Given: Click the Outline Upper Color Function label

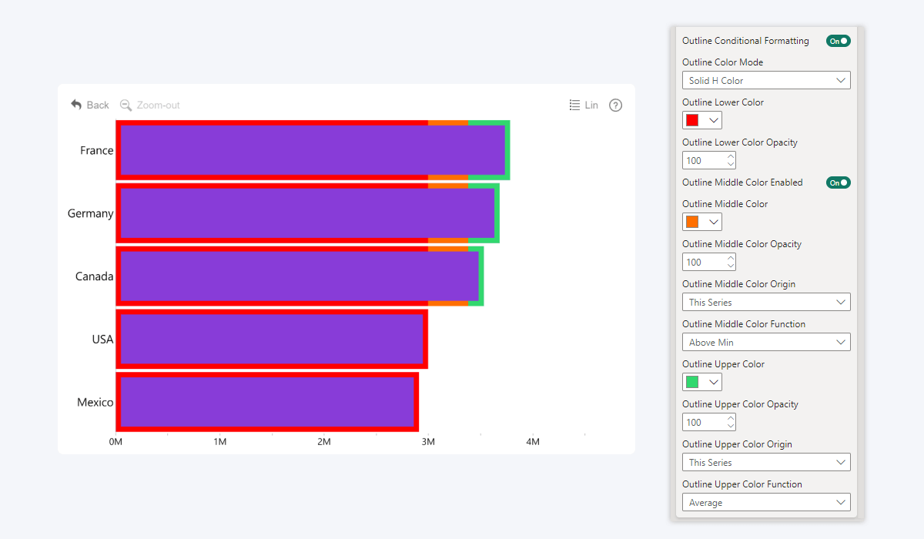Looking at the screenshot, I should tap(742, 484).
